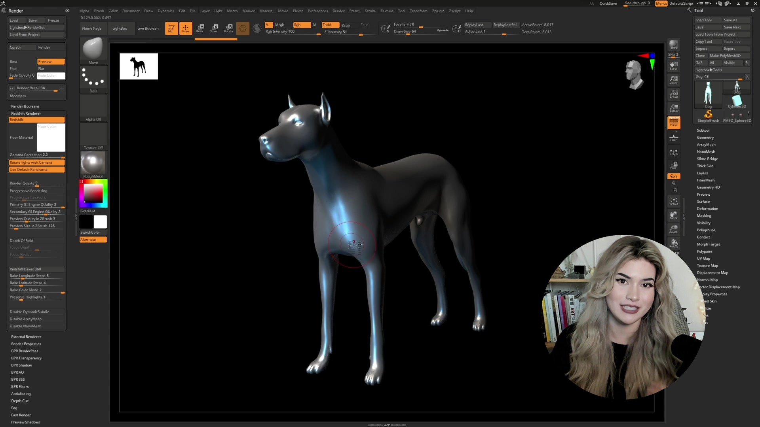Click the BPR render icon

tap(673, 45)
